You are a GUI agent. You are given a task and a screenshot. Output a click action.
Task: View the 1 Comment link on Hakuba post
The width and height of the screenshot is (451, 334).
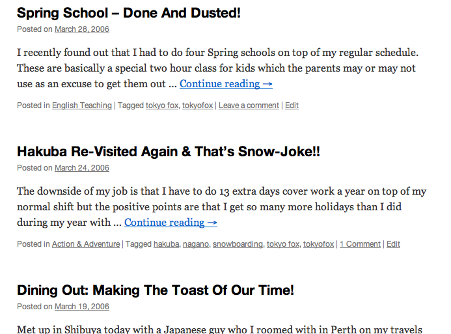tap(360, 244)
